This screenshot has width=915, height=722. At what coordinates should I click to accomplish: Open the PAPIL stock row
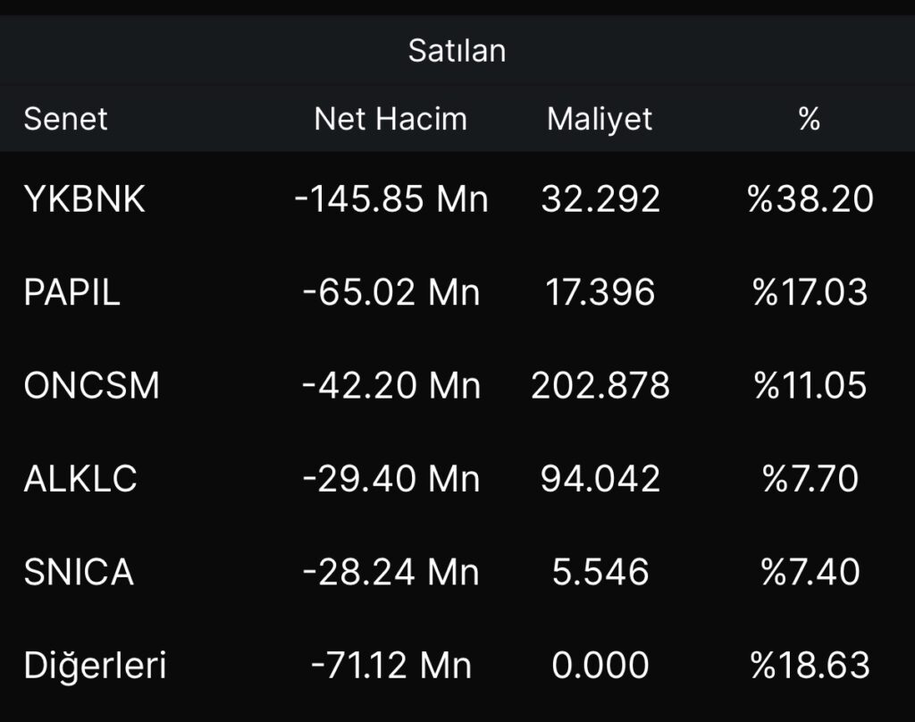click(x=71, y=292)
